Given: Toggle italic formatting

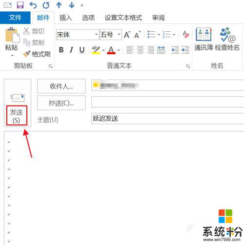Looking at the screenshot, I should [71, 50].
